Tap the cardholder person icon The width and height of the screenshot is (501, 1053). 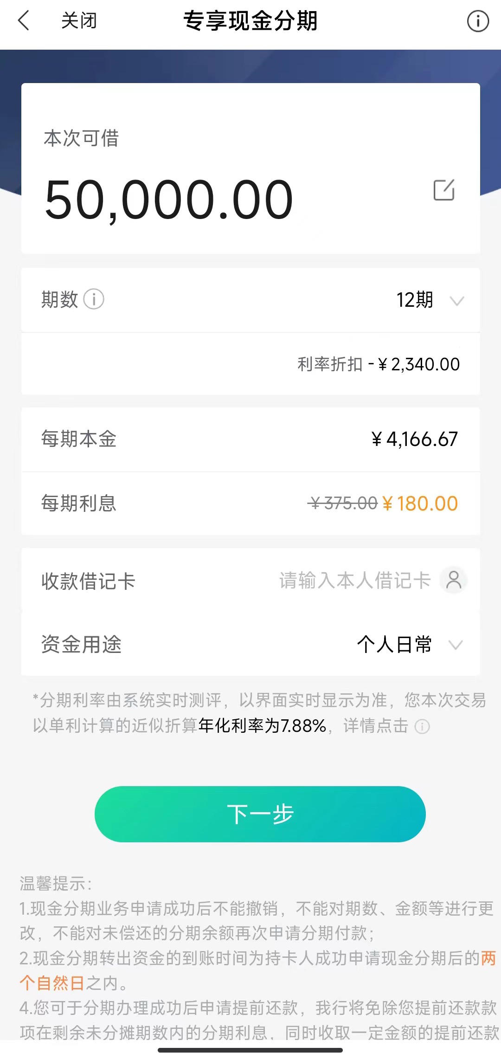(x=454, y=580)
